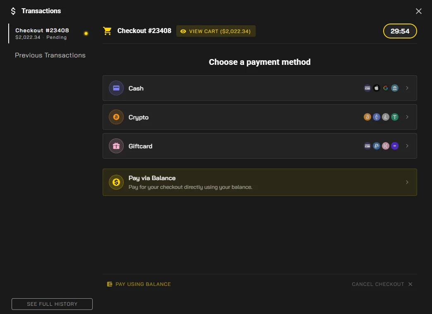Open SEE FULL HISTORY button
This screenshot has height=314, width=432.
52,304
